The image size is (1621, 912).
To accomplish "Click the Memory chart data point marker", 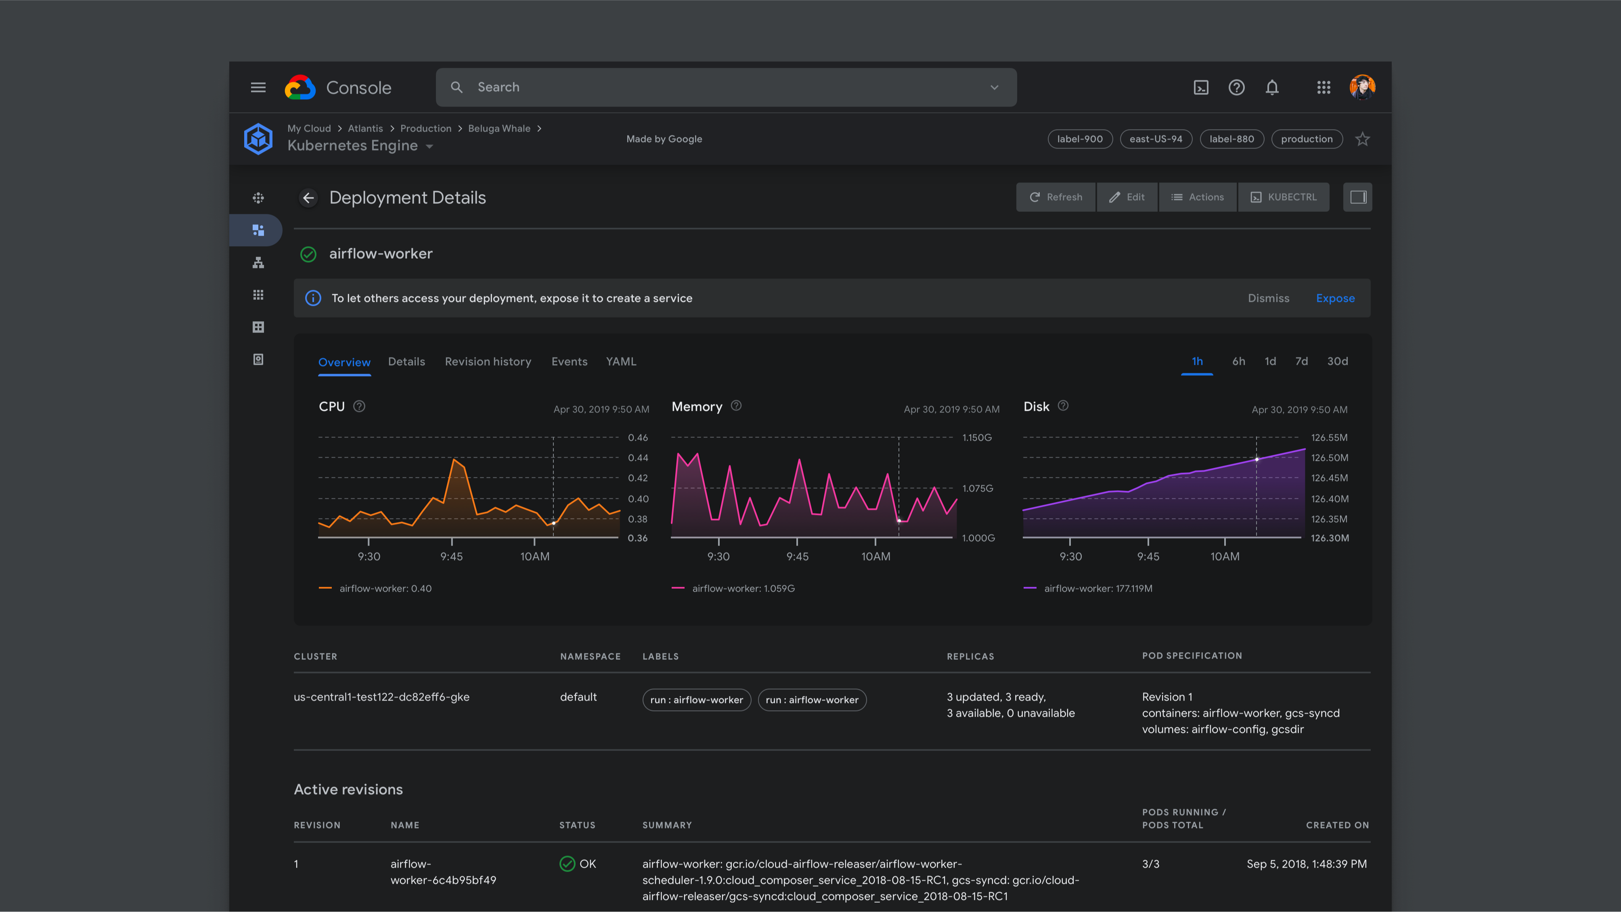I will click(x=899, y=521).
